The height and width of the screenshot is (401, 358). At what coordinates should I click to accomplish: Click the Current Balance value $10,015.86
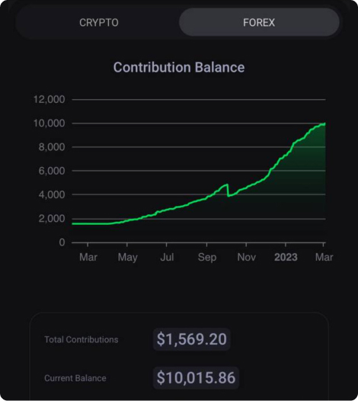click(196, 377)
